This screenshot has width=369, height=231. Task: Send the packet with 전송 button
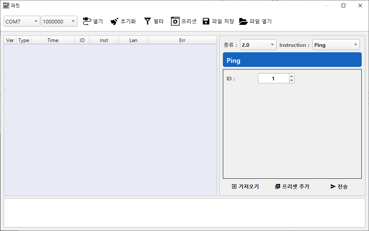339,186
